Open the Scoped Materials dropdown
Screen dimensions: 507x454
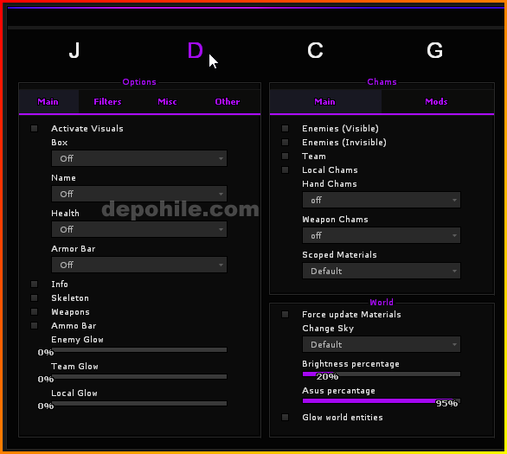pos(382,271)
